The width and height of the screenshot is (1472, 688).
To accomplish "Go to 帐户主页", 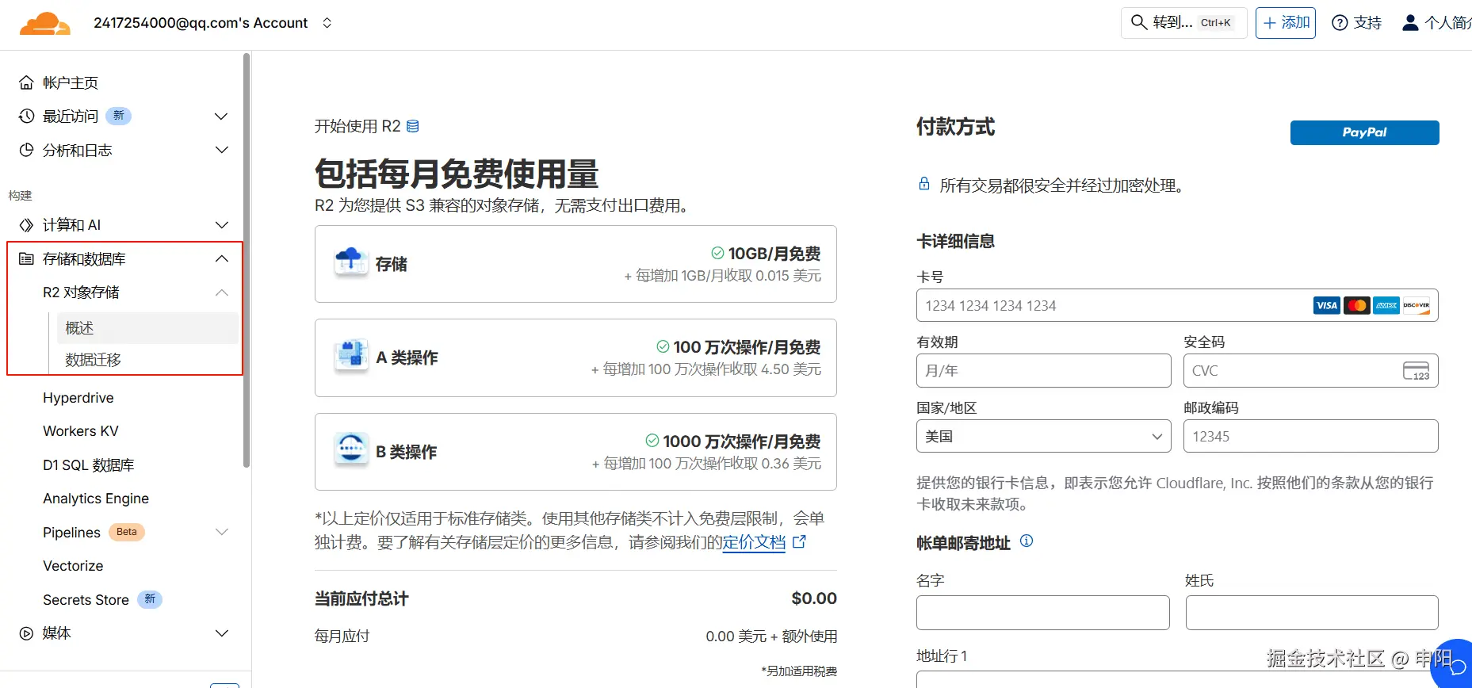I will click(71, 82).
